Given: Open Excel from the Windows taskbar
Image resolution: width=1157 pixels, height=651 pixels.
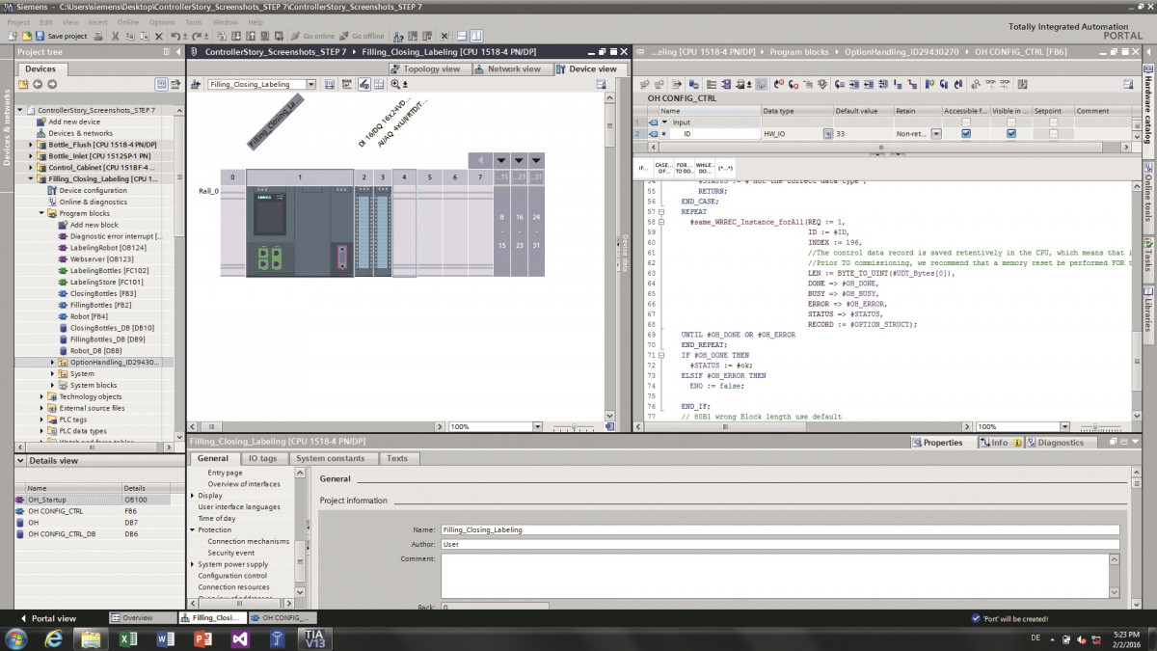Looking at the screenshot, I should [128, 638].
